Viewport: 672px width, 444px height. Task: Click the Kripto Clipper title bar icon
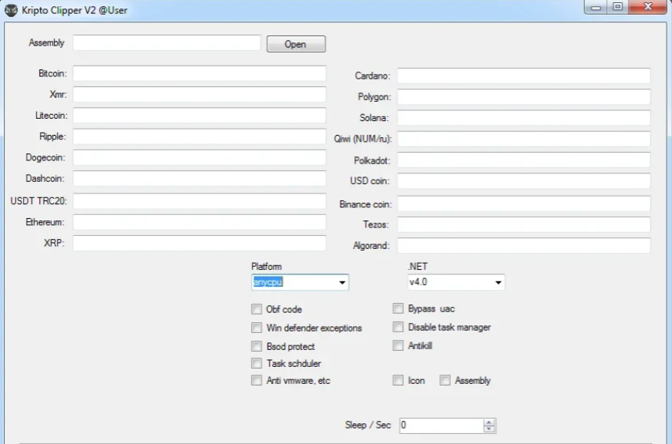pos(11,9)
